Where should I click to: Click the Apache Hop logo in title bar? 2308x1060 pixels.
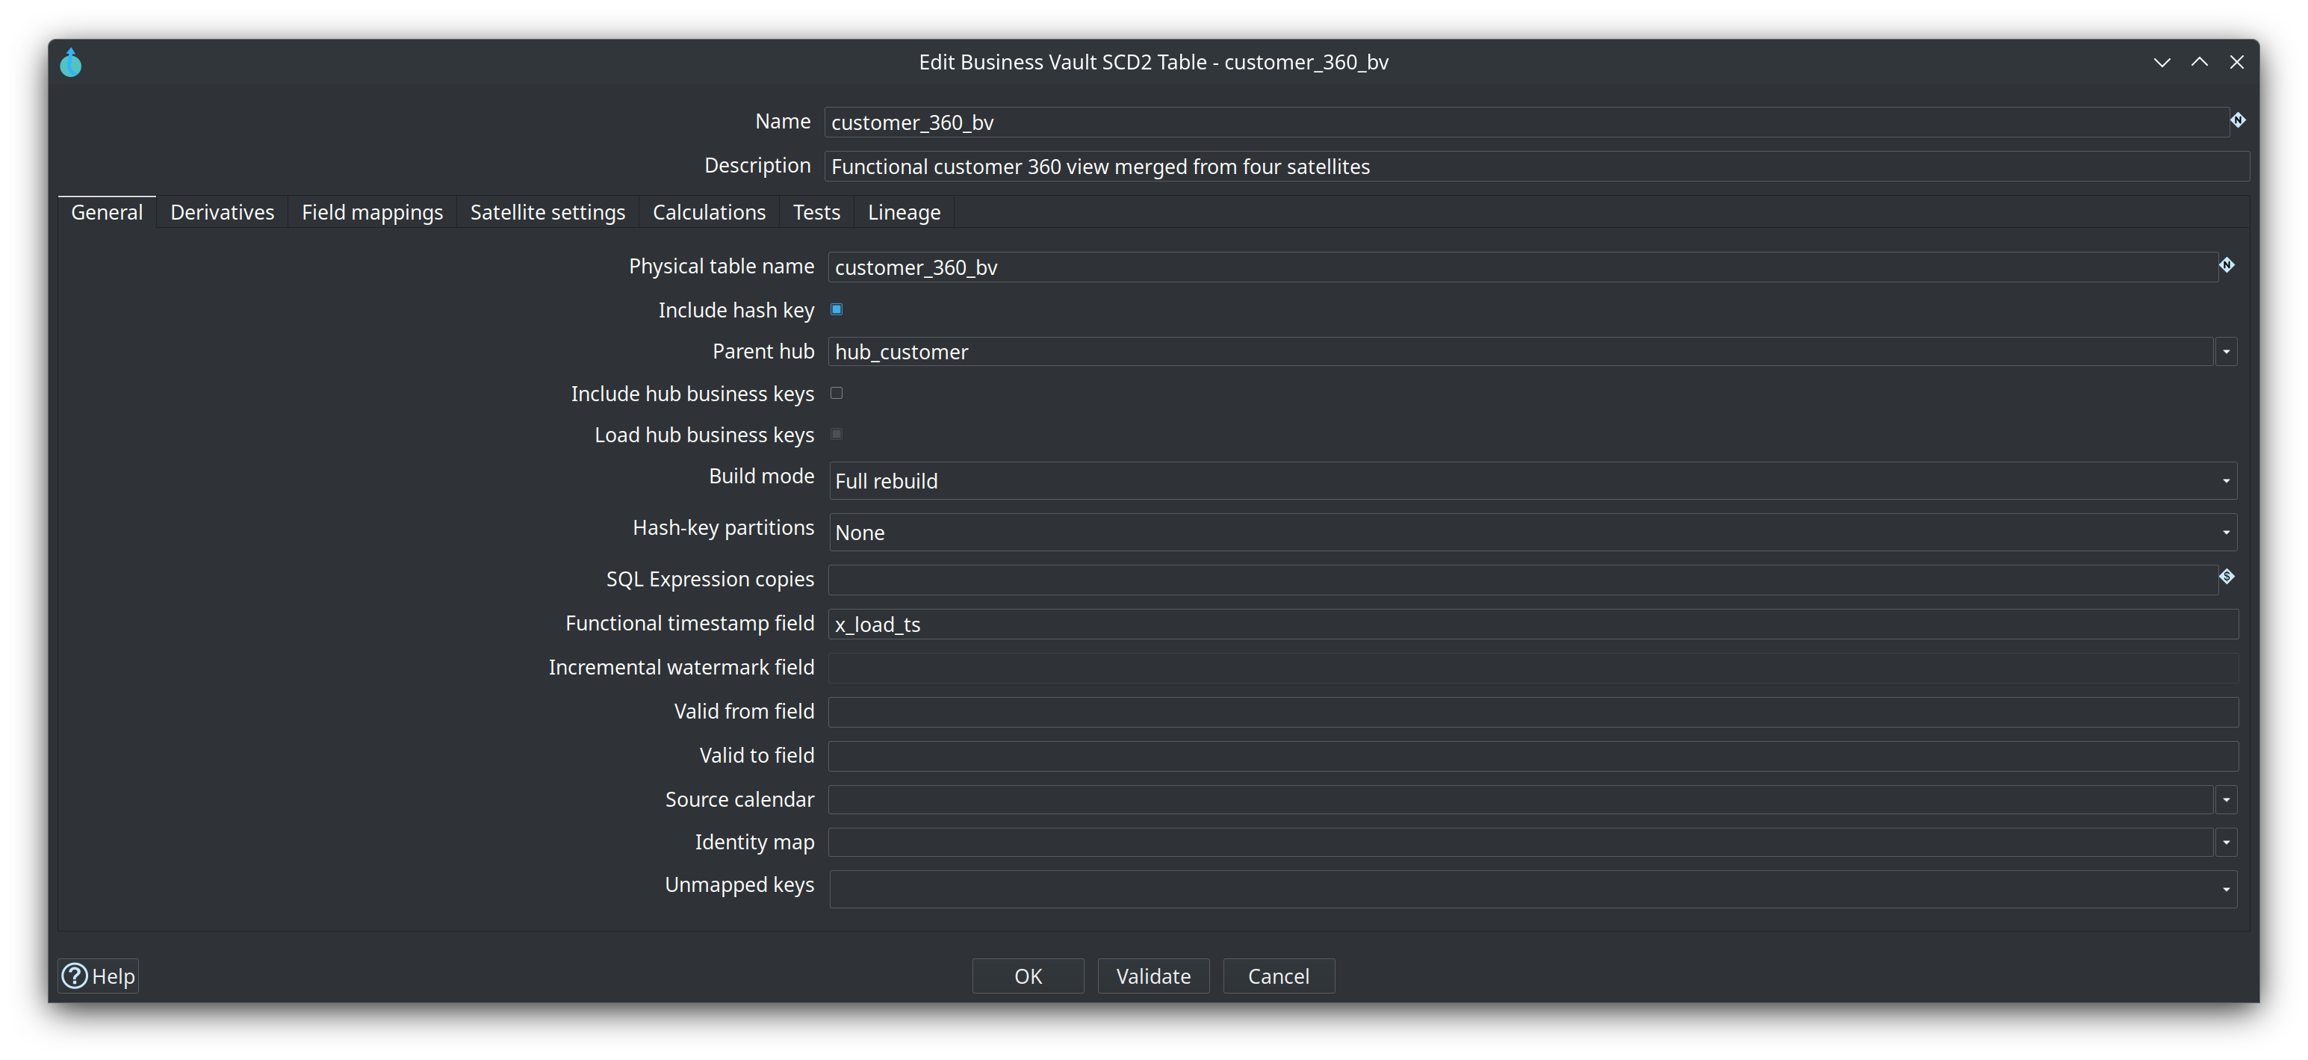[71, 63]
